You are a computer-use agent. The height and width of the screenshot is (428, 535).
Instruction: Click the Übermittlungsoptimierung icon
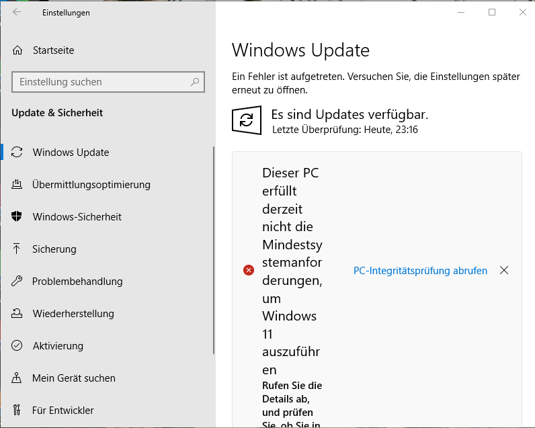[x=17, y=185]
